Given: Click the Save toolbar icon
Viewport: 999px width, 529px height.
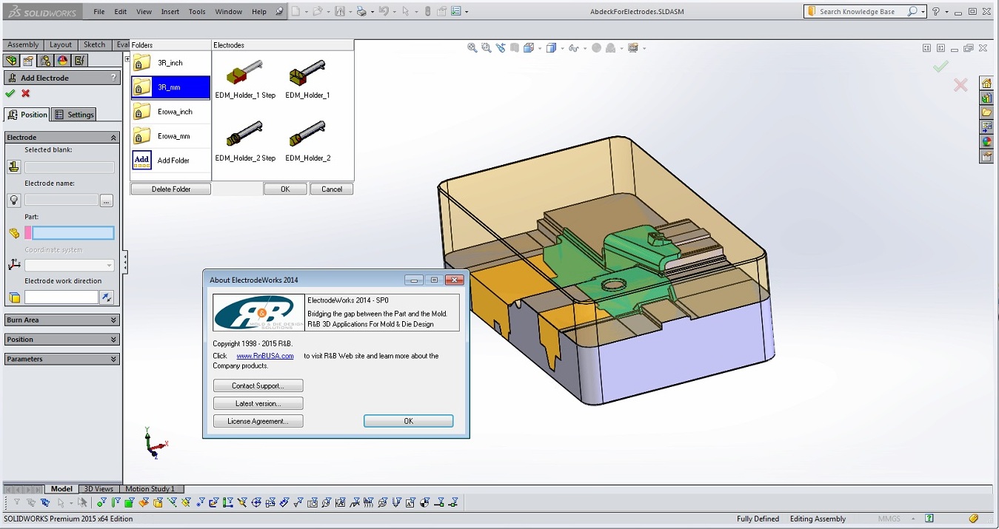Looking at the screenshot, I should 340,11.
